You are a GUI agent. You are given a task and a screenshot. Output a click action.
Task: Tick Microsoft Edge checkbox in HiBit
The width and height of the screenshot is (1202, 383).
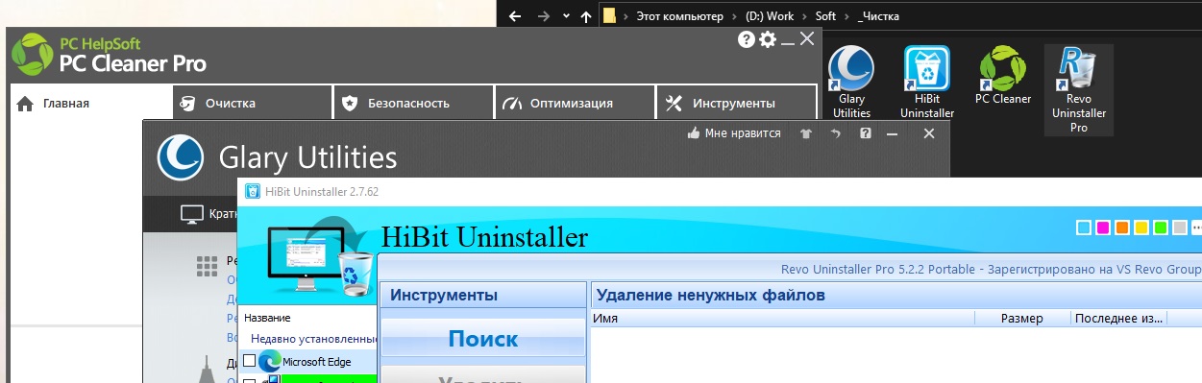(x=250, y=362)
